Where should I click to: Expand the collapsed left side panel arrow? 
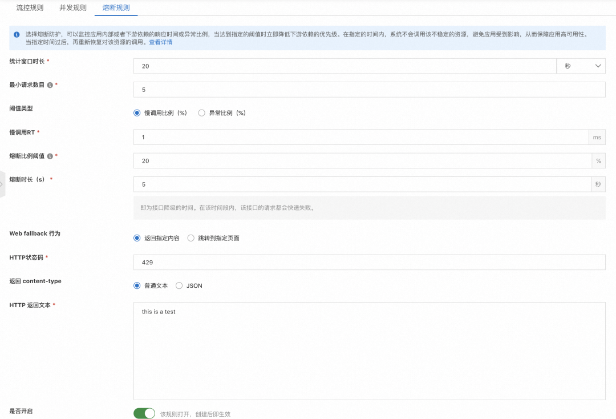pos(2,184)
